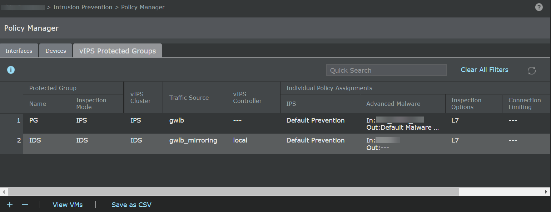551x212 pixels.
Task: Select the PG protected group name
Action: point(34,120)
